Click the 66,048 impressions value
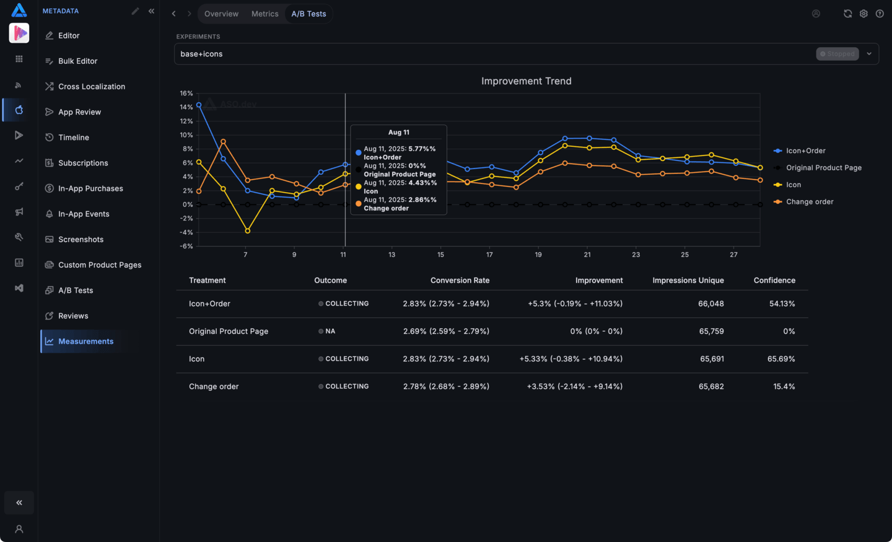Viewport: 892px width, 542px height. click(711, 304)
